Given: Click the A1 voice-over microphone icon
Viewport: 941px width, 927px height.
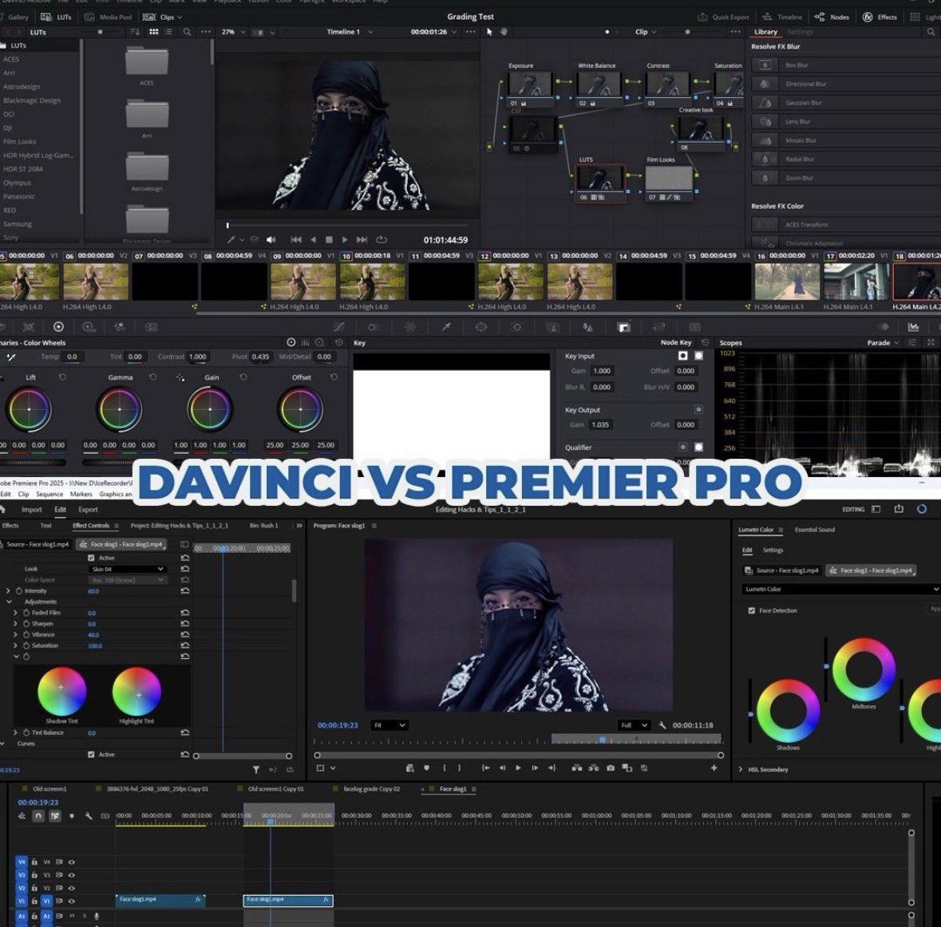Looking at the screenshot, I should pos(96,916).
